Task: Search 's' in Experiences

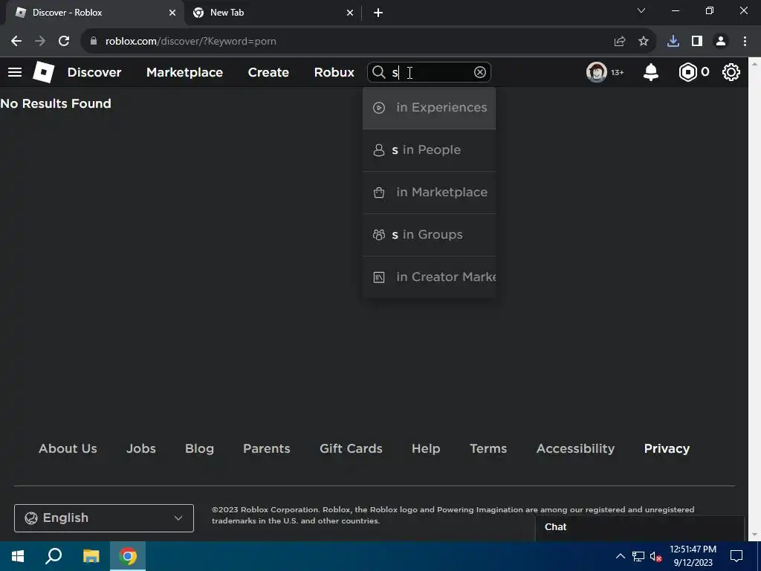Action: pyautogui.click(x=429, y=108)
